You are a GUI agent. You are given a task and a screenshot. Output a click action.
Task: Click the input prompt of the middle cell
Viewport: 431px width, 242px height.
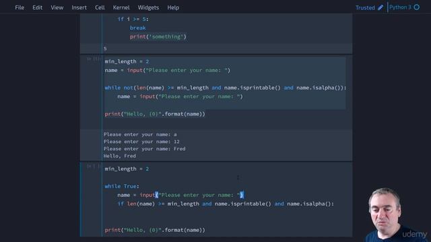click(94, 59)
